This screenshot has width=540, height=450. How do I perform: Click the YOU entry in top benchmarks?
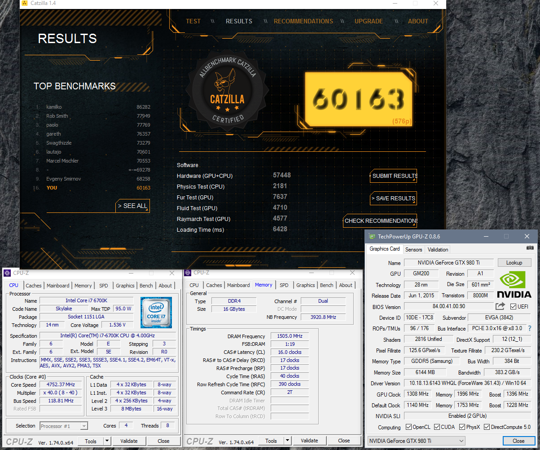point(93,188)
